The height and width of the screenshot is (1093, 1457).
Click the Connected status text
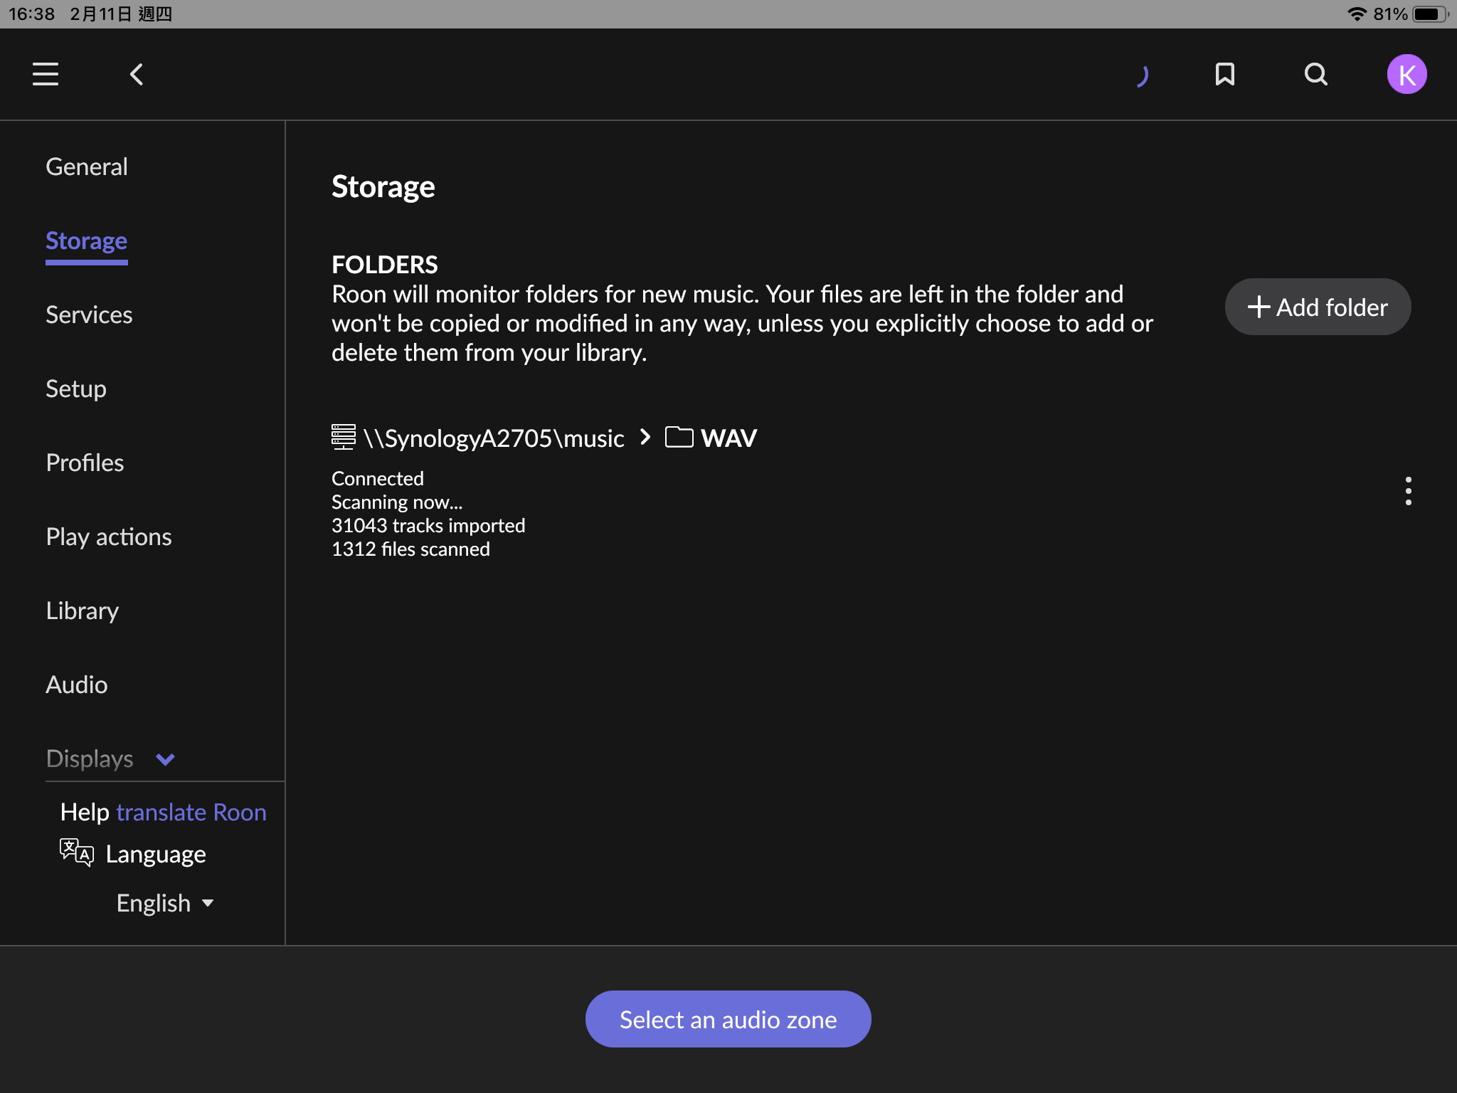coord(378,478)
